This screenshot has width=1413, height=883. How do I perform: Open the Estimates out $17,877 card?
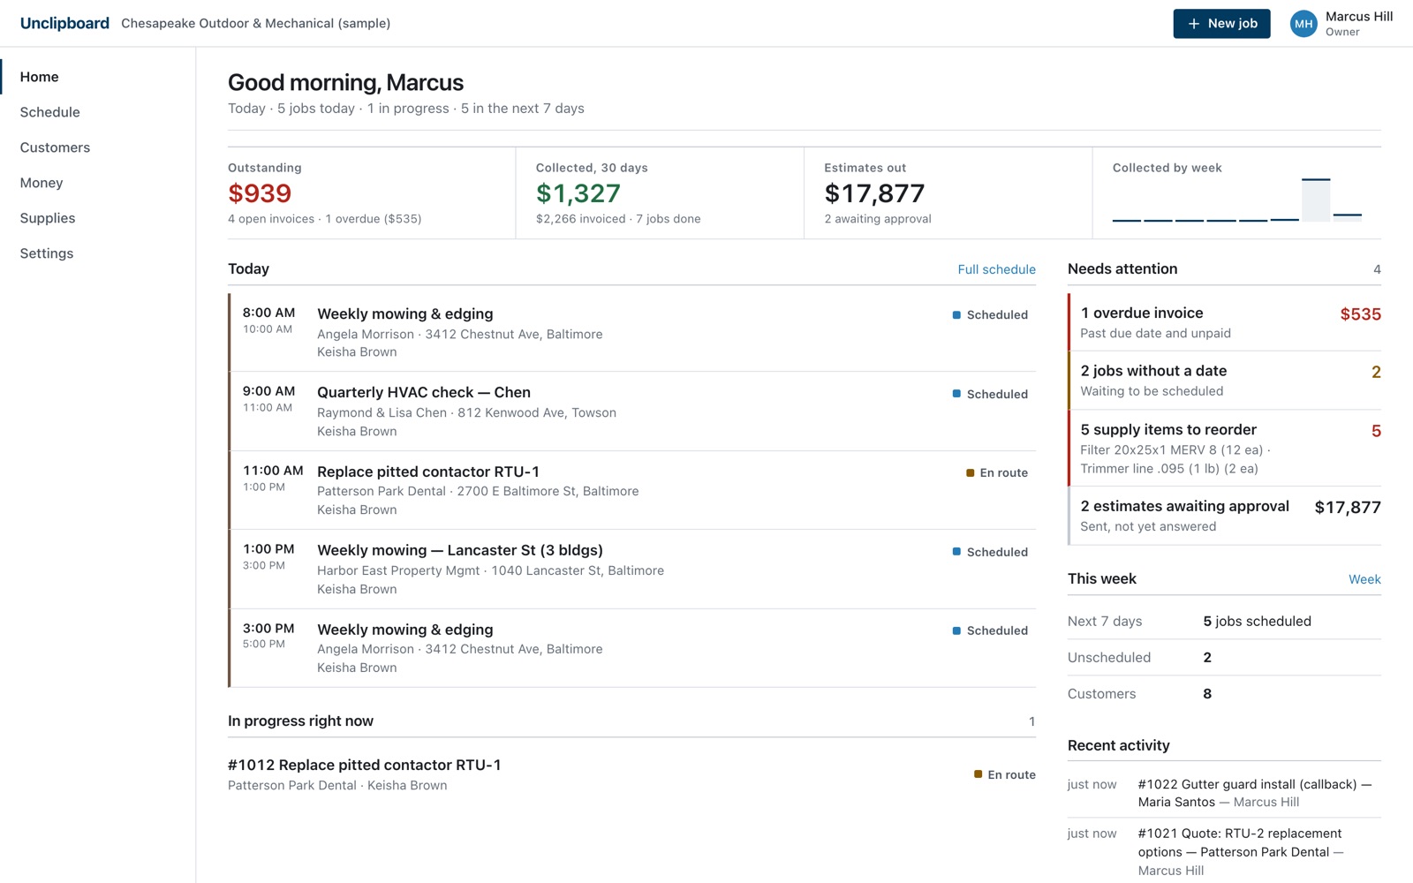pos(948,192)
